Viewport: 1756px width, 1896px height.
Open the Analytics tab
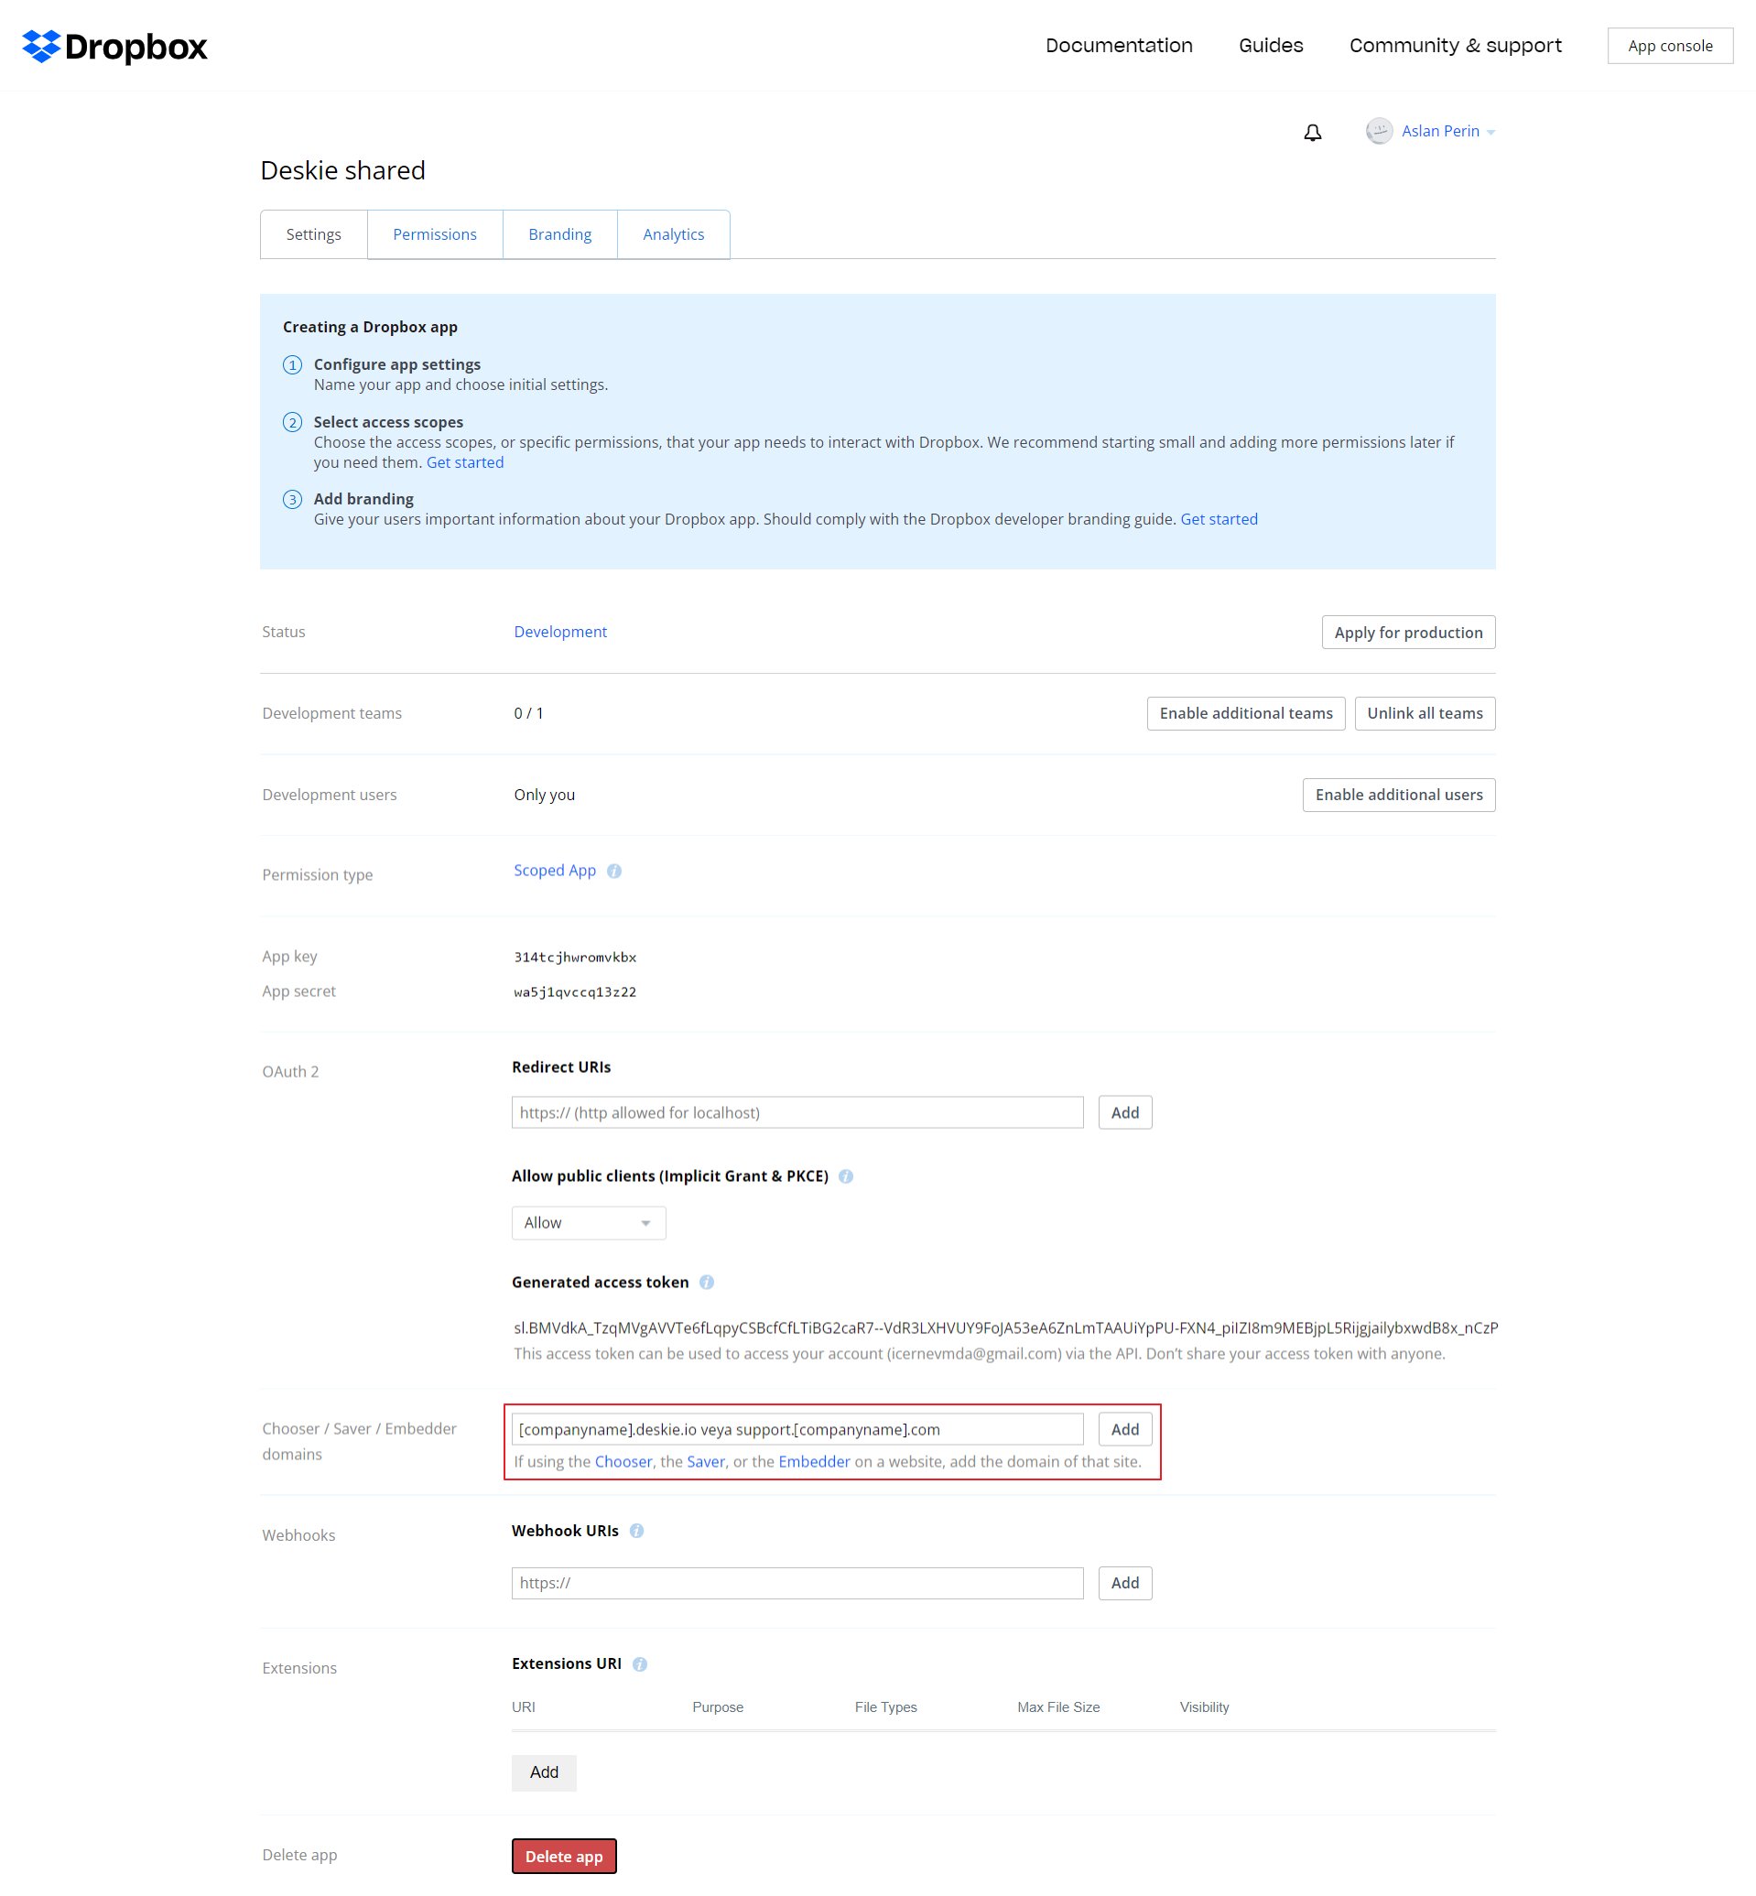click(x=674, y=234)
